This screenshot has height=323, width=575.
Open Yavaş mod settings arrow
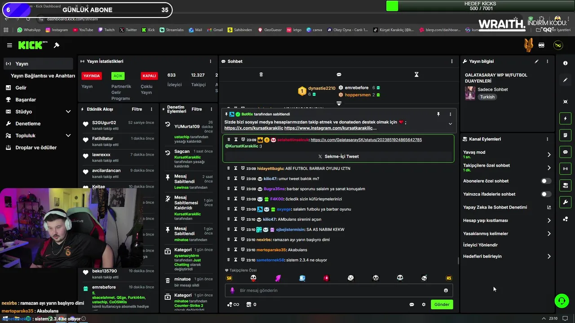pos(549,155)
